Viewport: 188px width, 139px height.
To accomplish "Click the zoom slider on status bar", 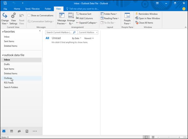I will (169, 137).
